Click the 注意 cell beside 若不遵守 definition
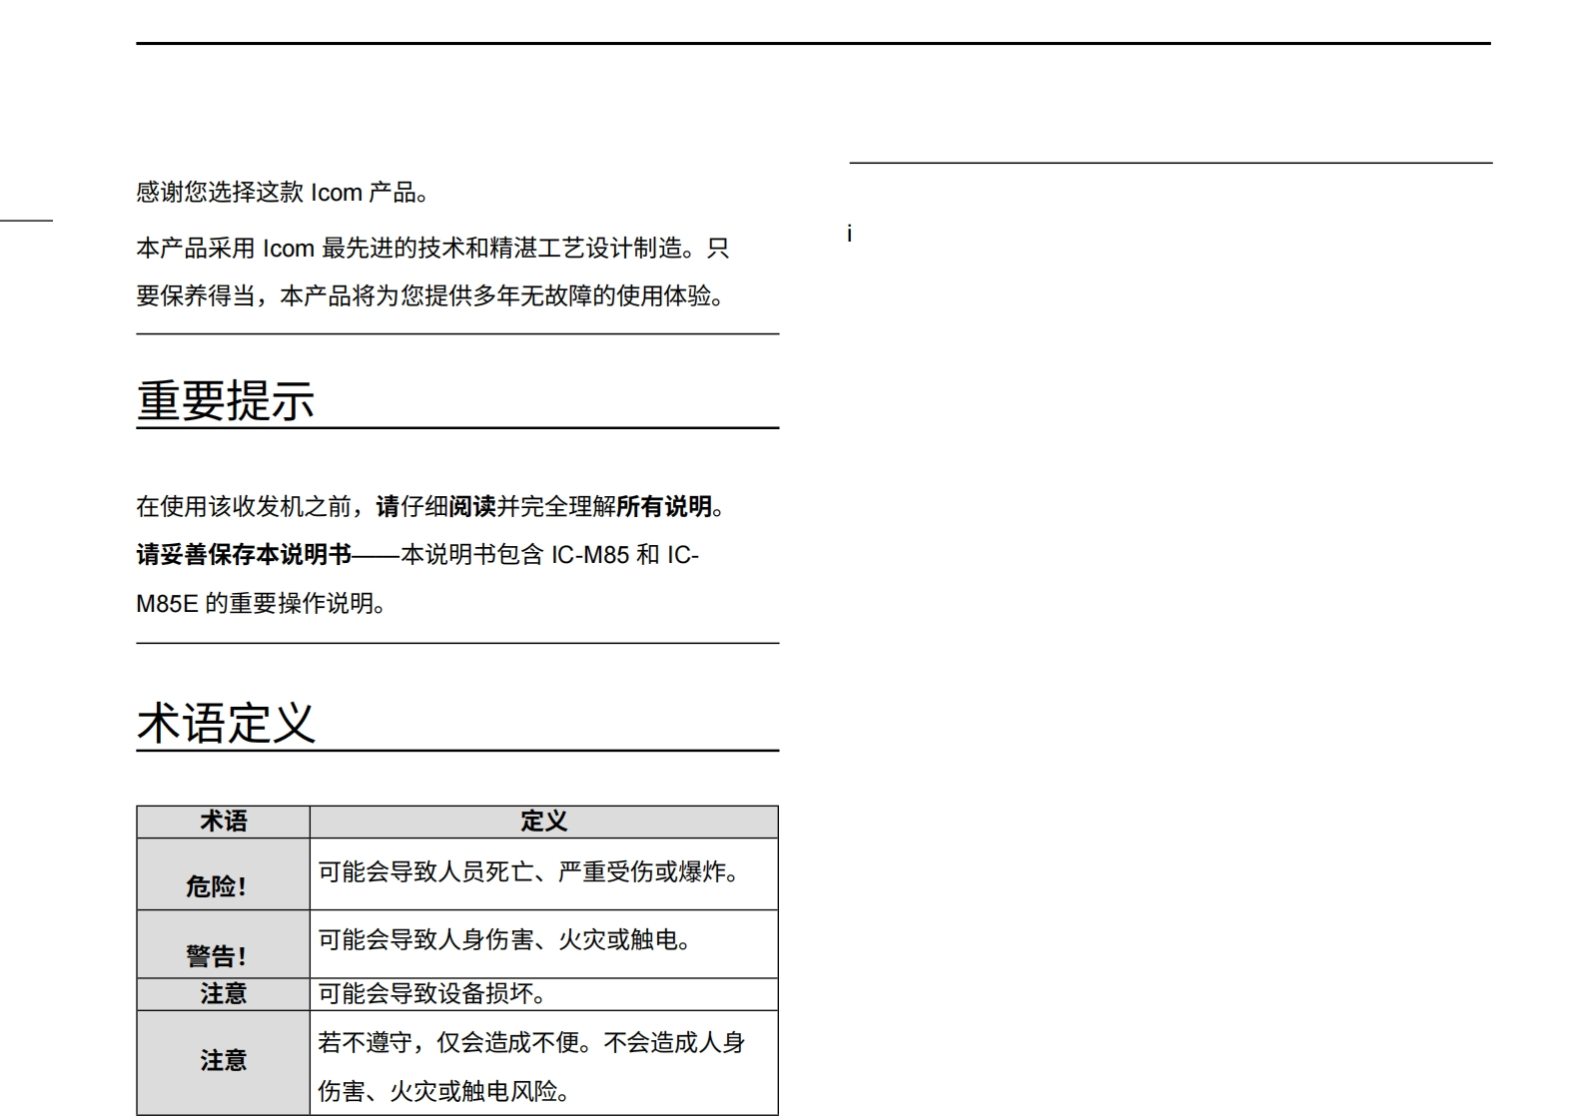This screenshot has height=1120, width=1590. (223, 1060)
